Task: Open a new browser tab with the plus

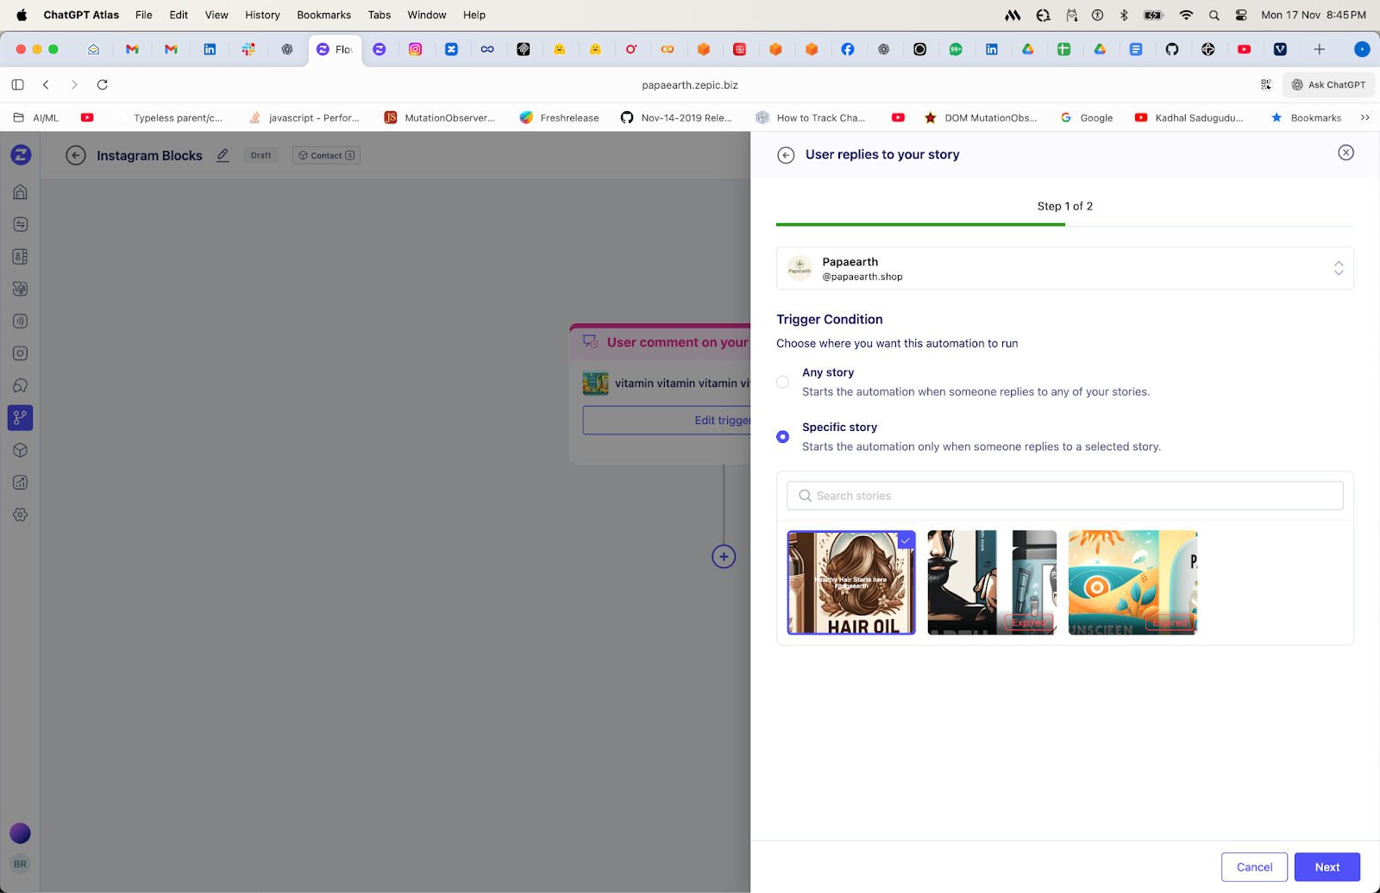Action: (x=1319, y=49)
